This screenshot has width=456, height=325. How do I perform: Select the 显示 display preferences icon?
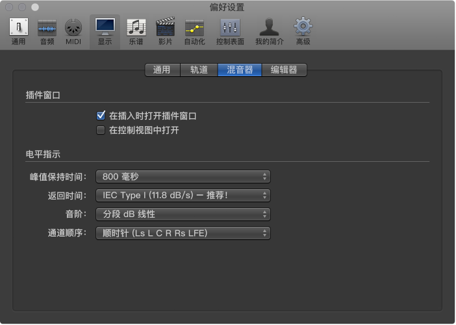tap(105, 31)
